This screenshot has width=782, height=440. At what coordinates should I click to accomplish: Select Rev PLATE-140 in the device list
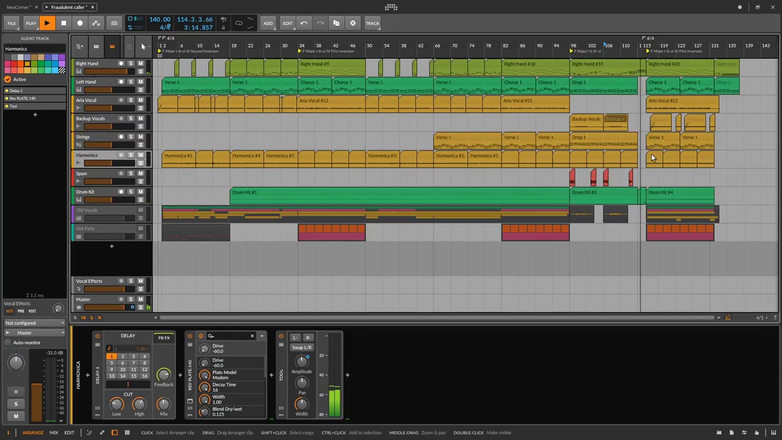pyautogui.click(x=34, y=98)
